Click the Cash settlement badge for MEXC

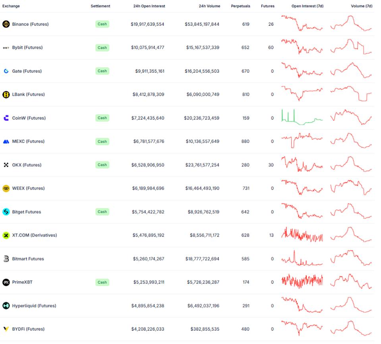102,141
